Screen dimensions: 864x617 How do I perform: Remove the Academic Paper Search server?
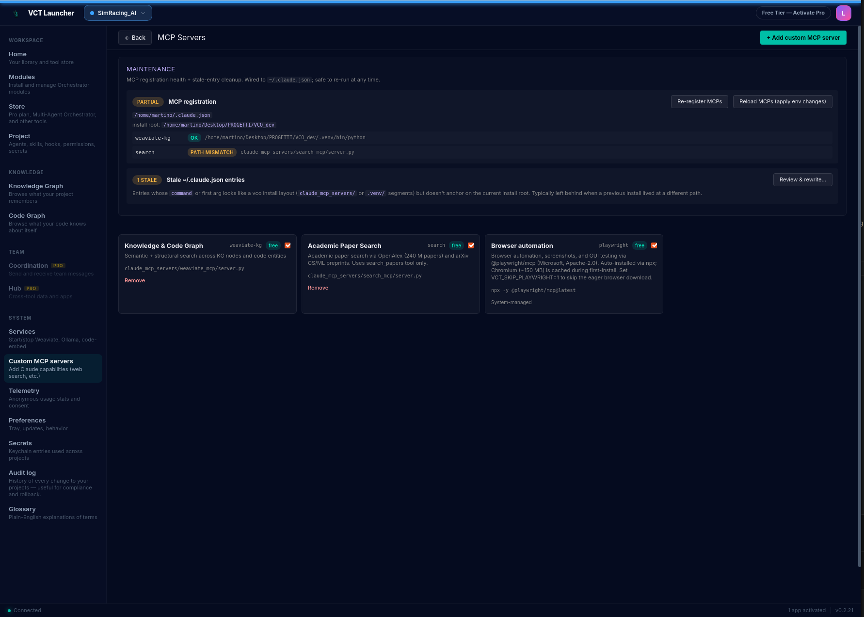click(x=318, y=288)
